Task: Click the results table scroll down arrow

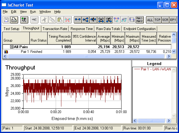Action: (174, 51)
